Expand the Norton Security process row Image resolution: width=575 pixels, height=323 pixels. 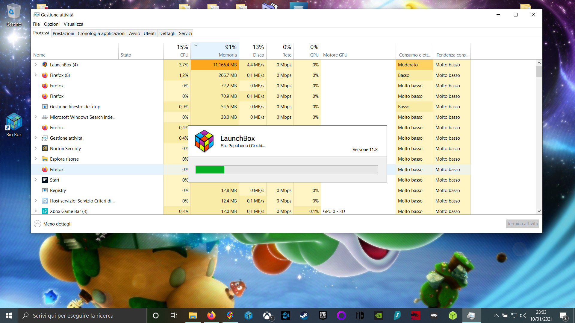click(36, 148)
